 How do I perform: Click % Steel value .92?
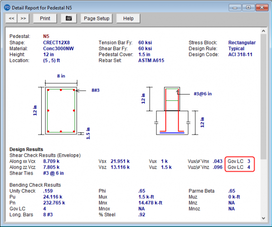[x=142, y=215]
